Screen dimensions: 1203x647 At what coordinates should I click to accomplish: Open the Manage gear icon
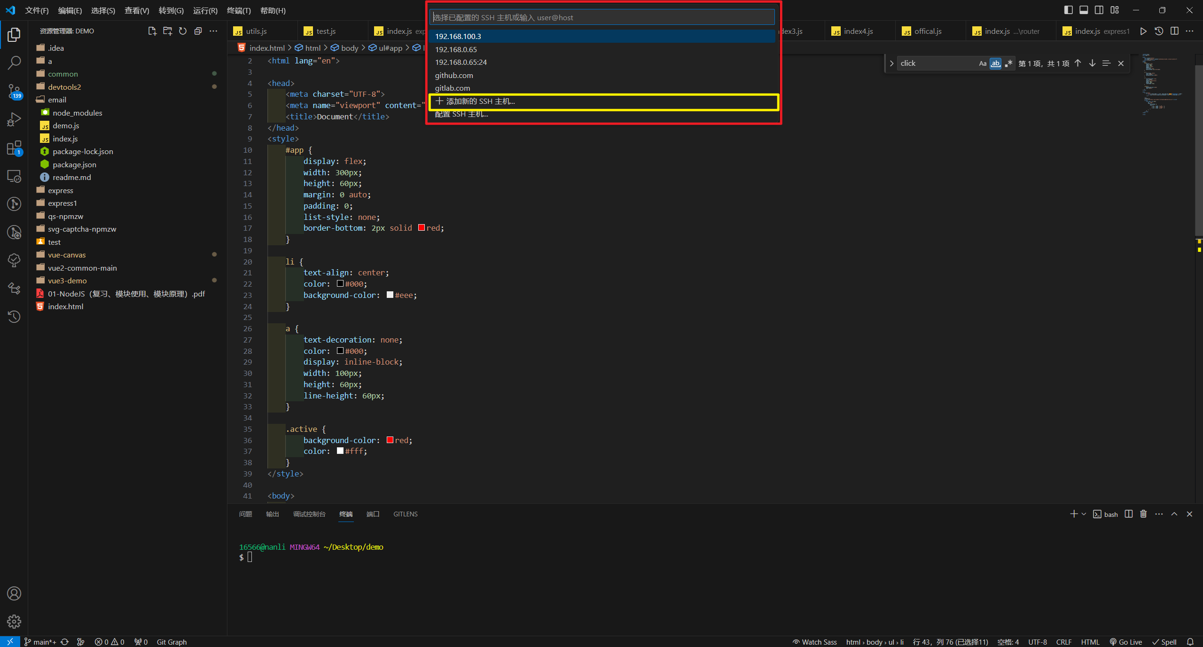point(14,621)
